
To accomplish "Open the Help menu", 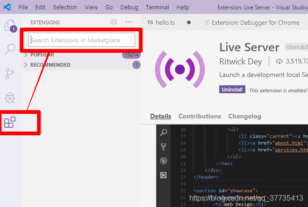I will click(183, 7).
